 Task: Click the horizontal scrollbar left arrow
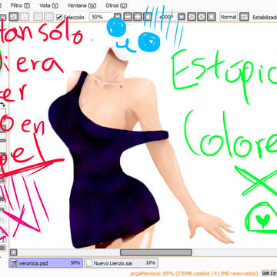14,252
